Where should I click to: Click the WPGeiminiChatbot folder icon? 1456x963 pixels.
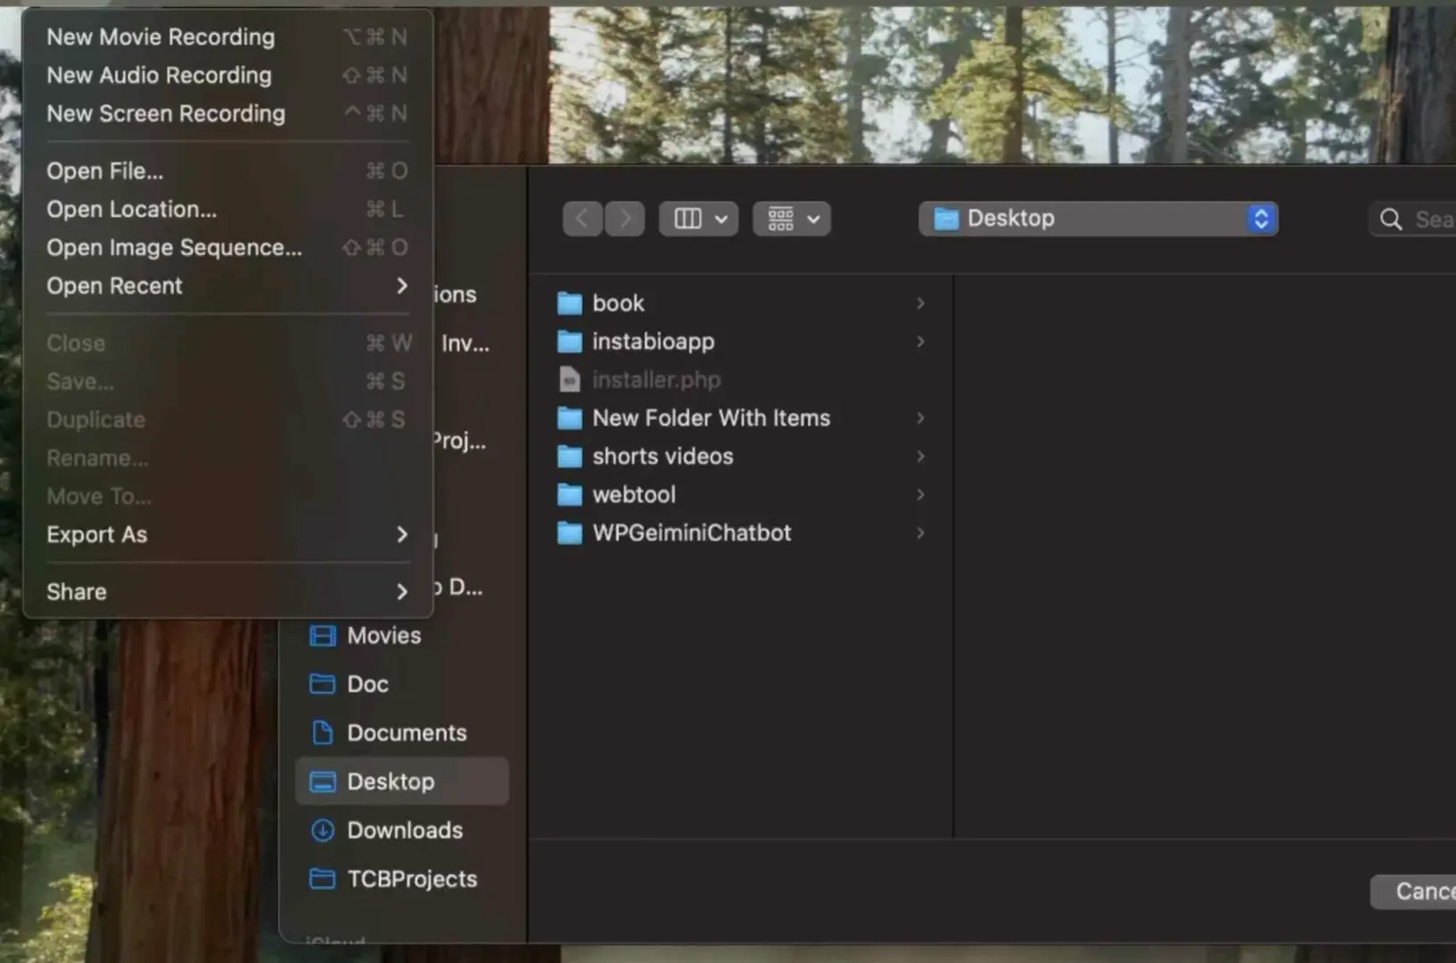pyautogui.click(x=570, y=533)
